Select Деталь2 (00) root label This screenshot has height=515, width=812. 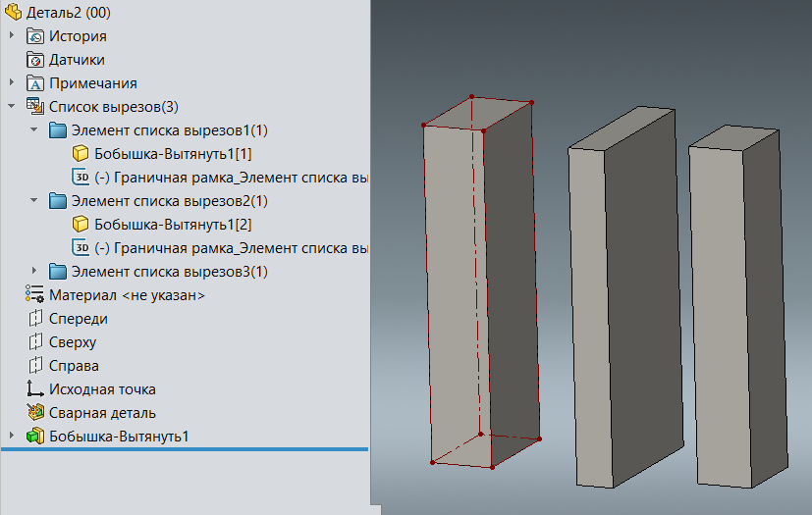[69, 13]
